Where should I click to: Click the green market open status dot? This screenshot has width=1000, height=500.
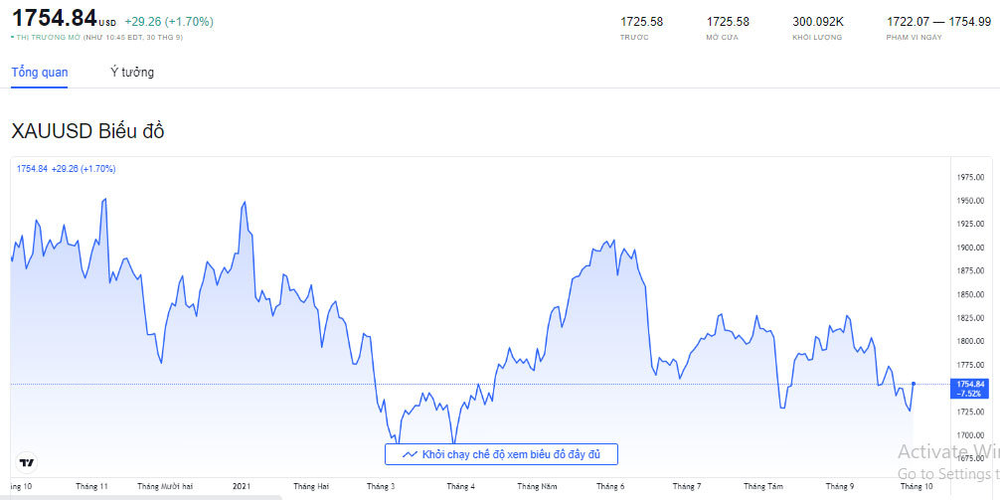point(13,37)
